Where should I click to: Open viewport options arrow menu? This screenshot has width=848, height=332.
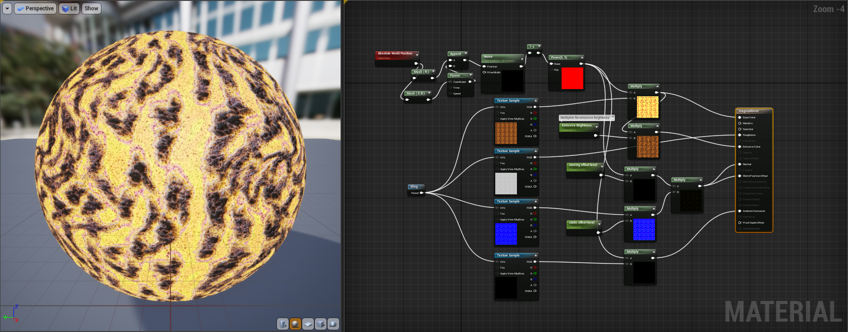(7, 9)
